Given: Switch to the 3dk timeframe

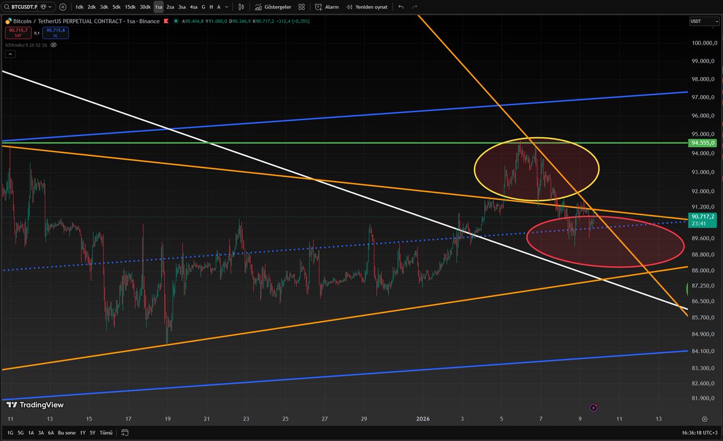Looking at the screenshot, I should pos(104,7).
